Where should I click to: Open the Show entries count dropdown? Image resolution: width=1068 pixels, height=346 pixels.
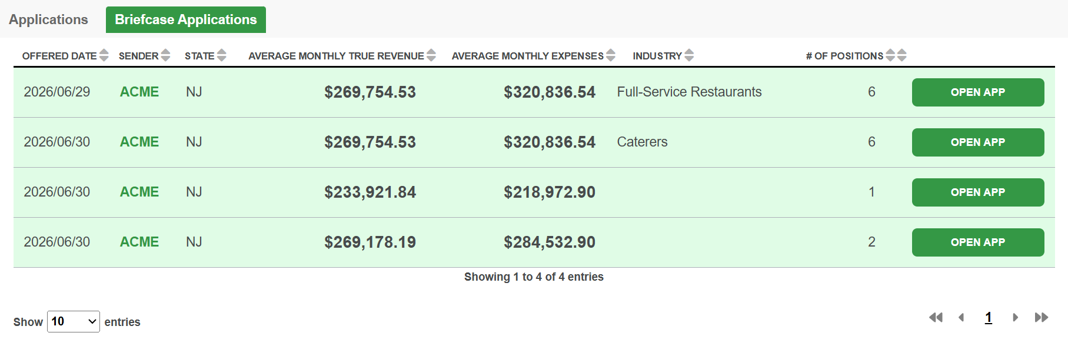pos(74,321)
